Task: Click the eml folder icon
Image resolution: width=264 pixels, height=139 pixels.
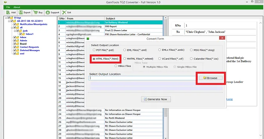Action: [x=17, y=54]
